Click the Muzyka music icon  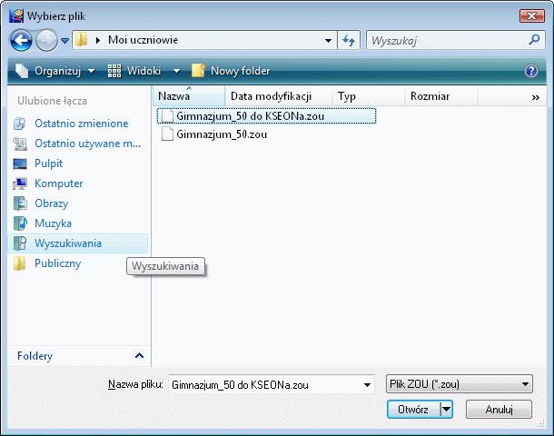click(20, 223)
